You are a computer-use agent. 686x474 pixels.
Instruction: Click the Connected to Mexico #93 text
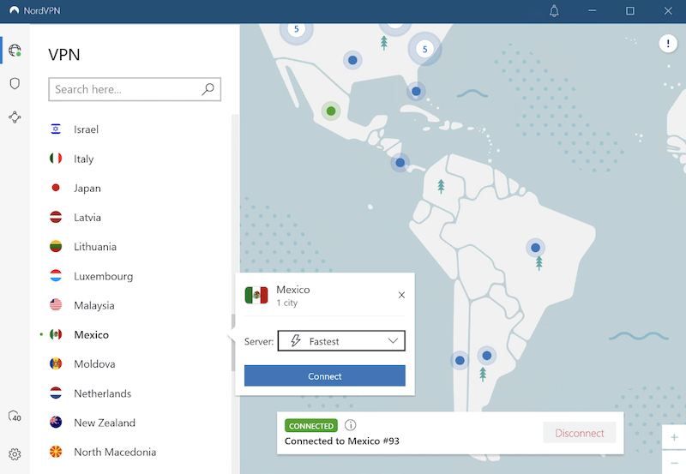click(x=341, y=441)
